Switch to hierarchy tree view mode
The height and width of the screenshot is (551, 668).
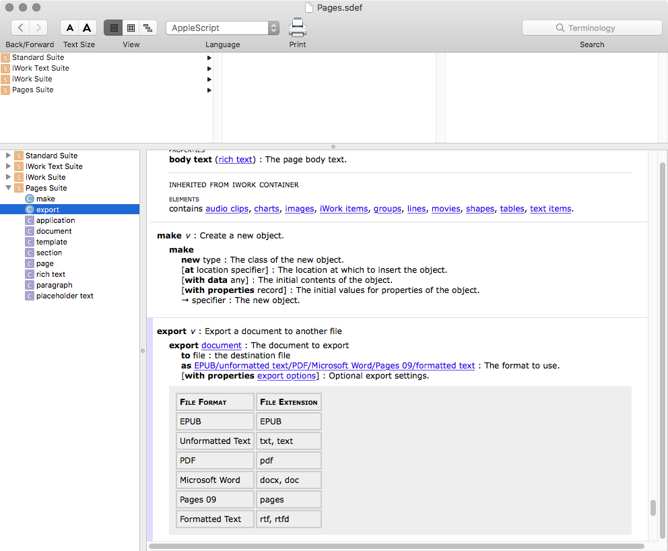148,28
